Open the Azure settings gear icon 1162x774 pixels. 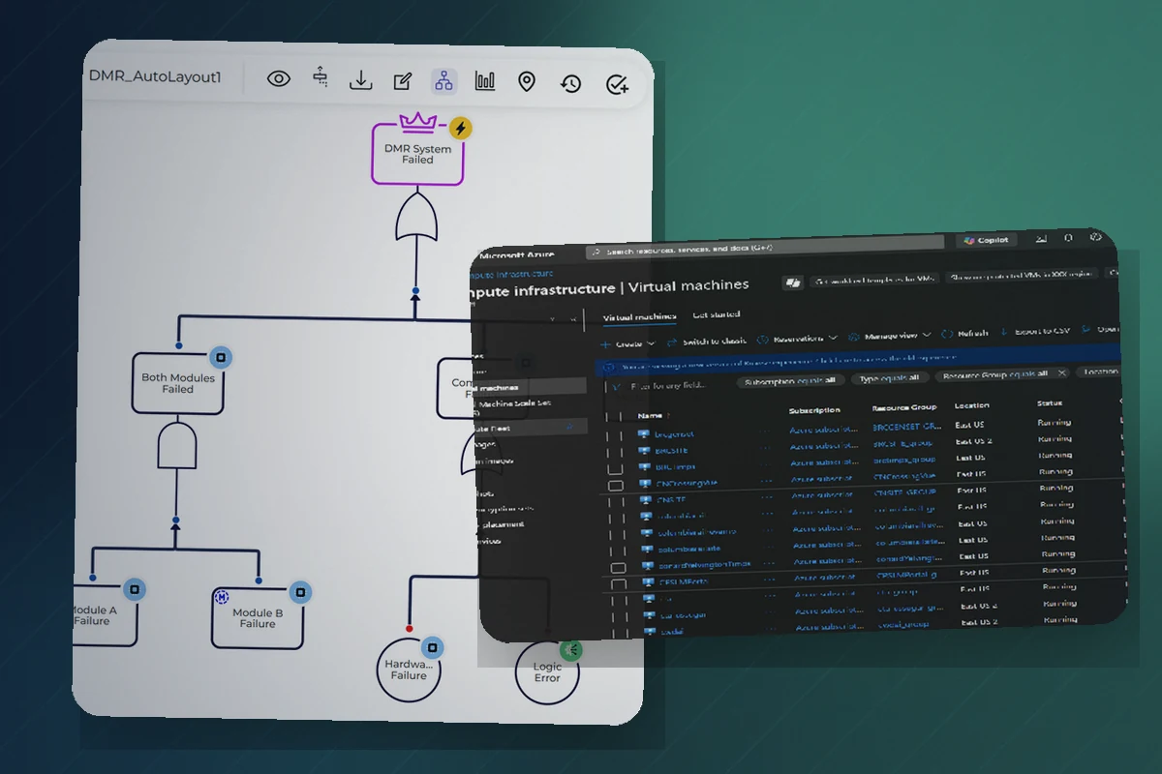coord(1096,236)
